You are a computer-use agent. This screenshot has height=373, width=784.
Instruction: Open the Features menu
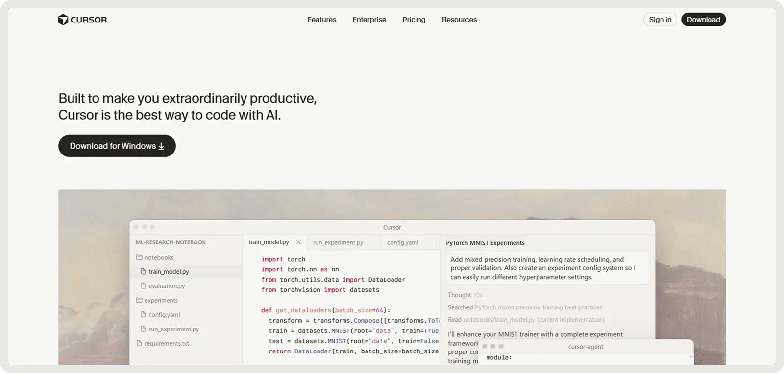[x=321, y=20]
